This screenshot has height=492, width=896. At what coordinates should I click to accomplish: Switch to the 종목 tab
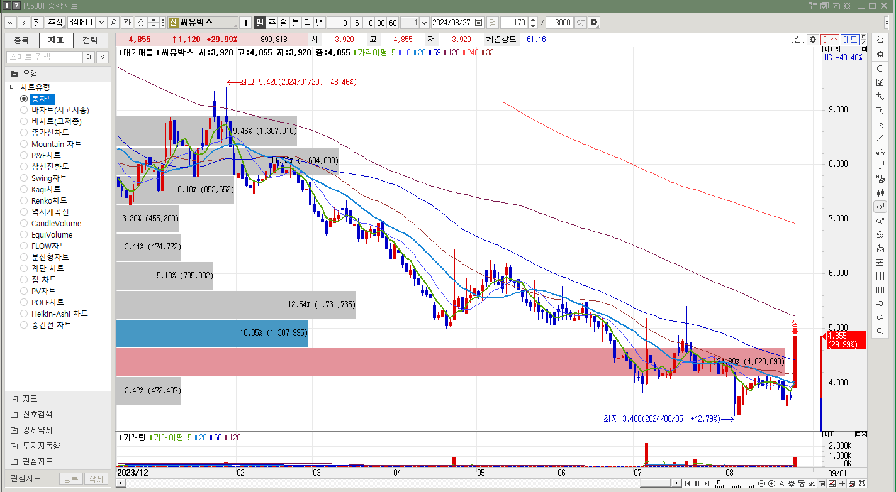21,40
